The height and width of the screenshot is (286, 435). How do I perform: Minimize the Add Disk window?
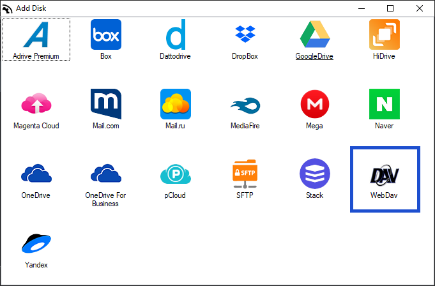[362, 8]
